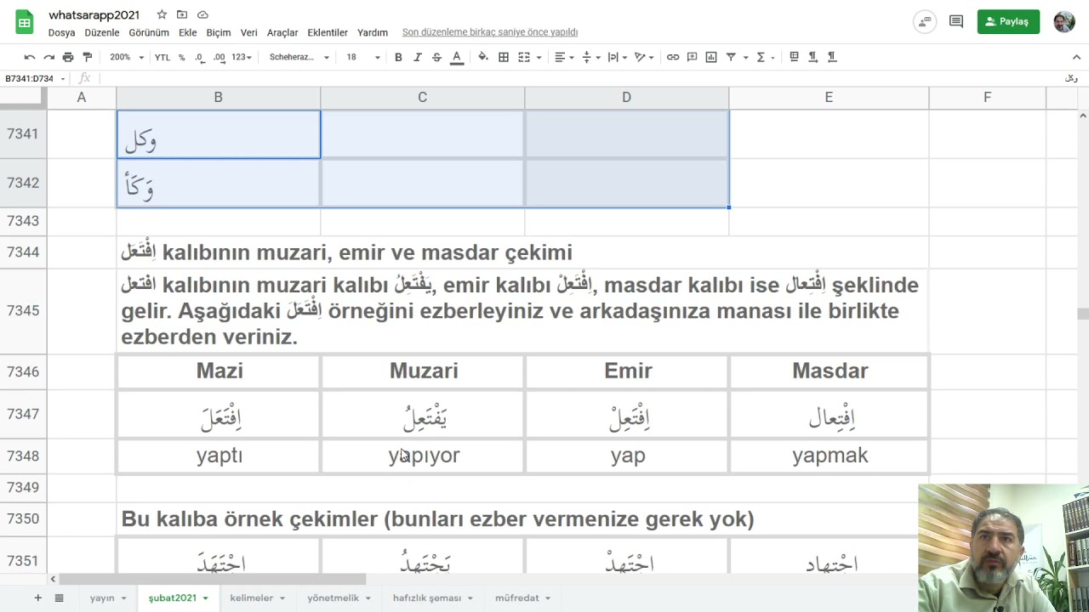Open horizontal align dropdown

[x=564, y=57]
